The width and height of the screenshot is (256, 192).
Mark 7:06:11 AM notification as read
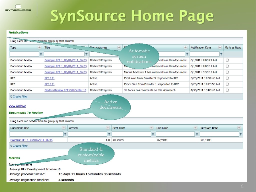[x=227, y=66]
